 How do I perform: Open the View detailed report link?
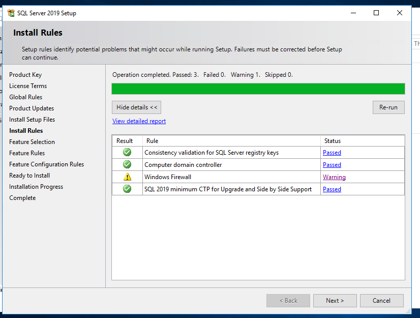tap(139, 121)
